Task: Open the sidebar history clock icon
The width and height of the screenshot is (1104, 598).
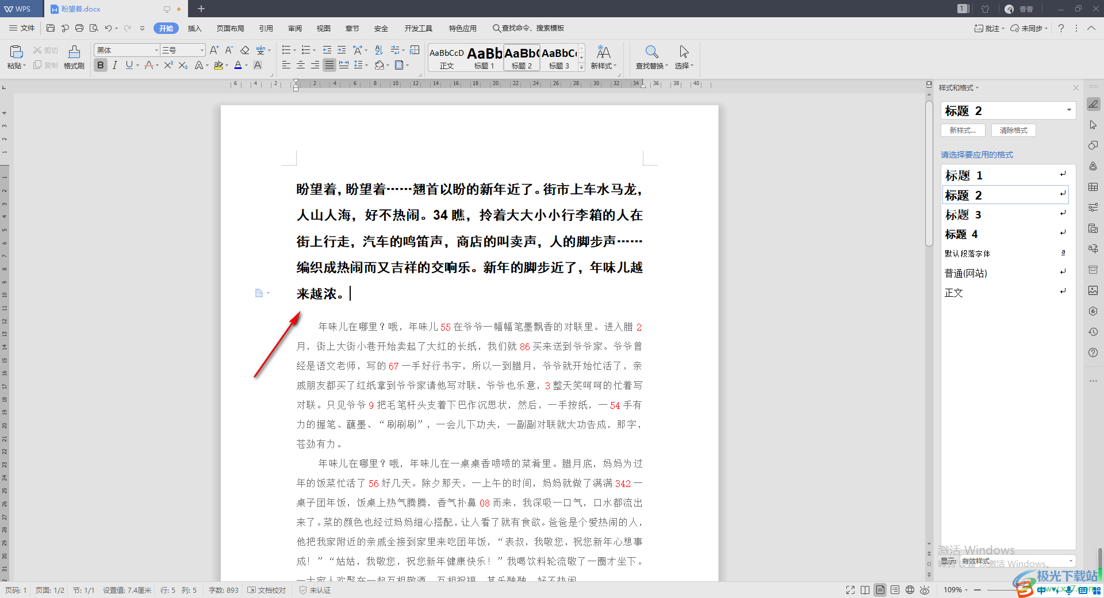Action: click(x=1093, y=332)
